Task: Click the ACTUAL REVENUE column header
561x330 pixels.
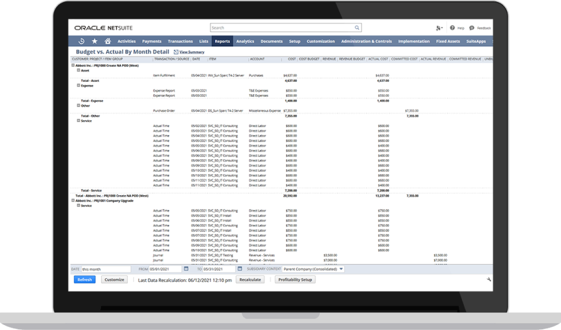Action: click(433, 59)
